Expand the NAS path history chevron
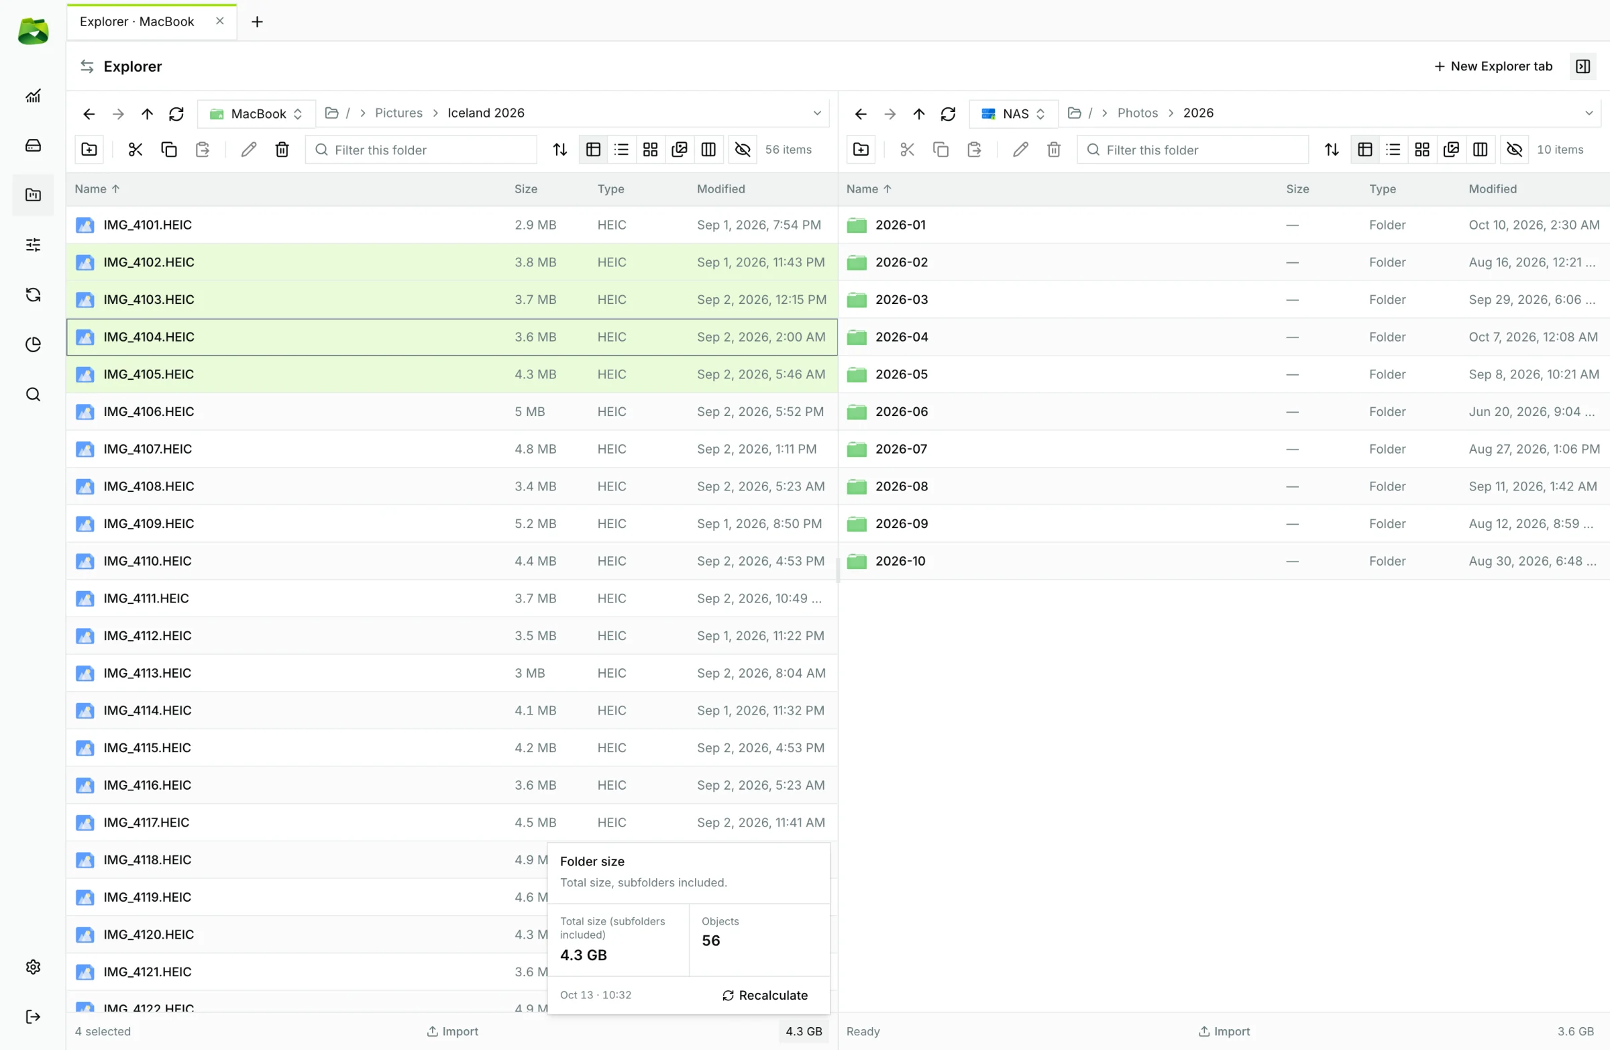 (x=1589, y=113)
